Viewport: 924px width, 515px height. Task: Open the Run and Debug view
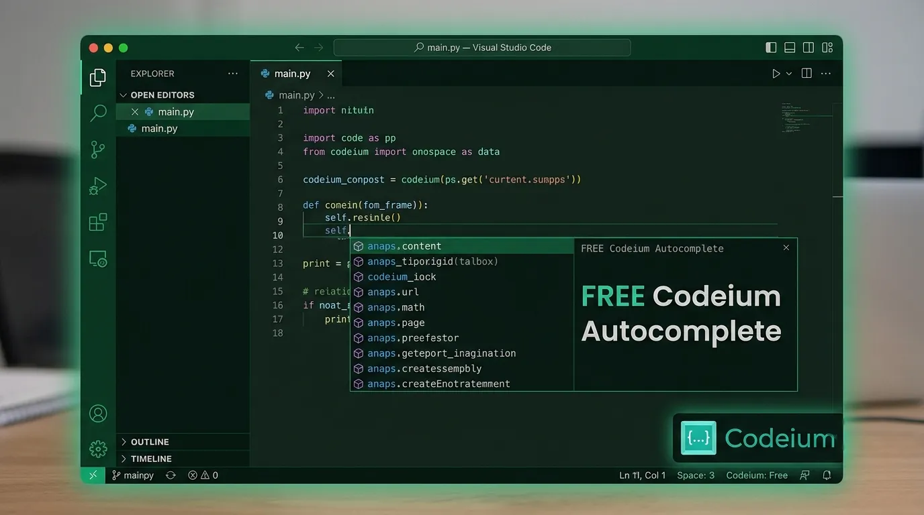98,186
